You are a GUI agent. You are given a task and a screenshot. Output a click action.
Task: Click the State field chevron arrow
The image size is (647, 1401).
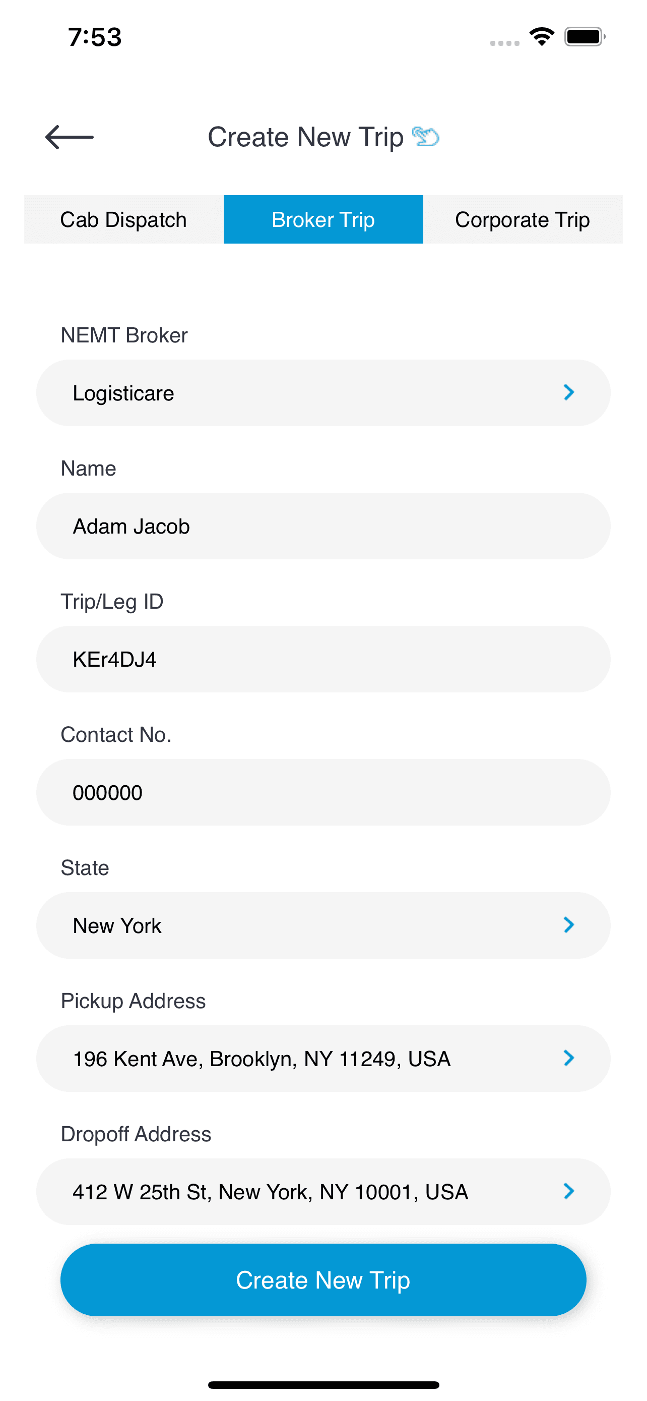[568, 924]
